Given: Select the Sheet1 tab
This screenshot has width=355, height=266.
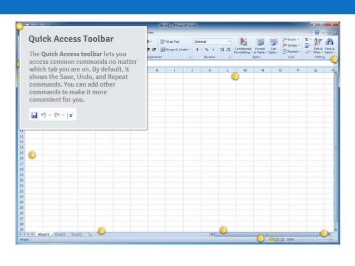Looking at the screenshot, I should point(43,234).
